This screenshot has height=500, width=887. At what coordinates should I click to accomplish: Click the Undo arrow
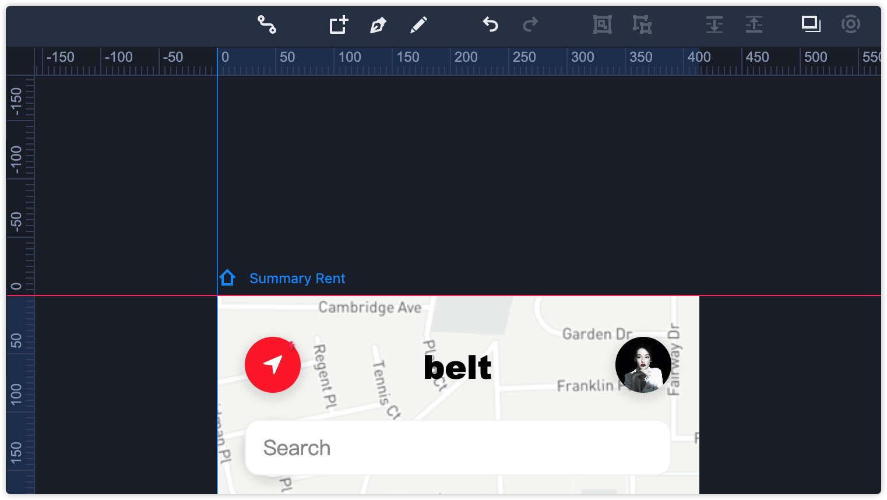(490, 24)
